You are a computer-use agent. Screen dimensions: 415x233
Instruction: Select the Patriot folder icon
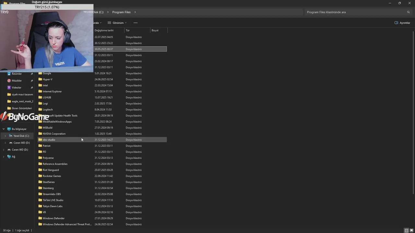(x=40, y=146)
